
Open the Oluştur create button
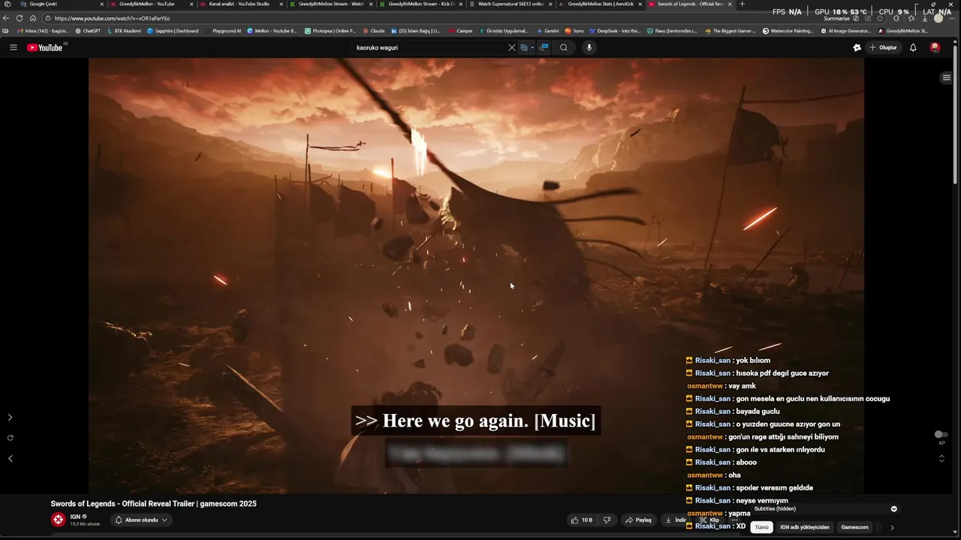click(x=884, y=47)
